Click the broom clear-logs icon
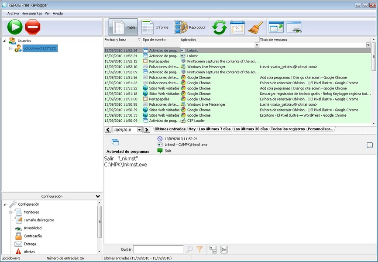378x262 pixels. coord(254,28)
